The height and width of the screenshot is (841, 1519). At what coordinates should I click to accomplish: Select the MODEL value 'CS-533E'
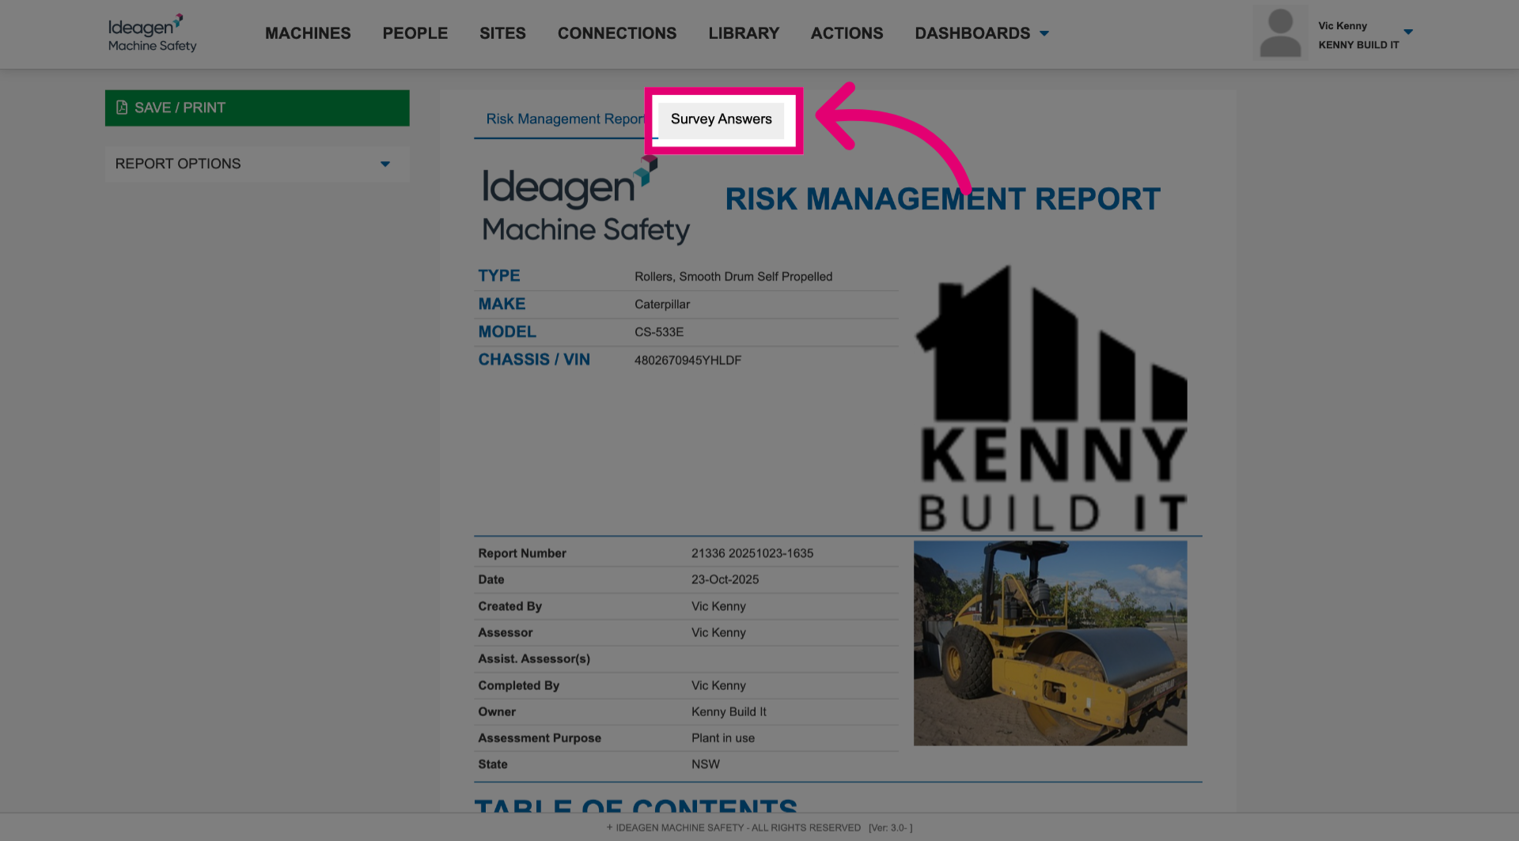pos(659,332)
